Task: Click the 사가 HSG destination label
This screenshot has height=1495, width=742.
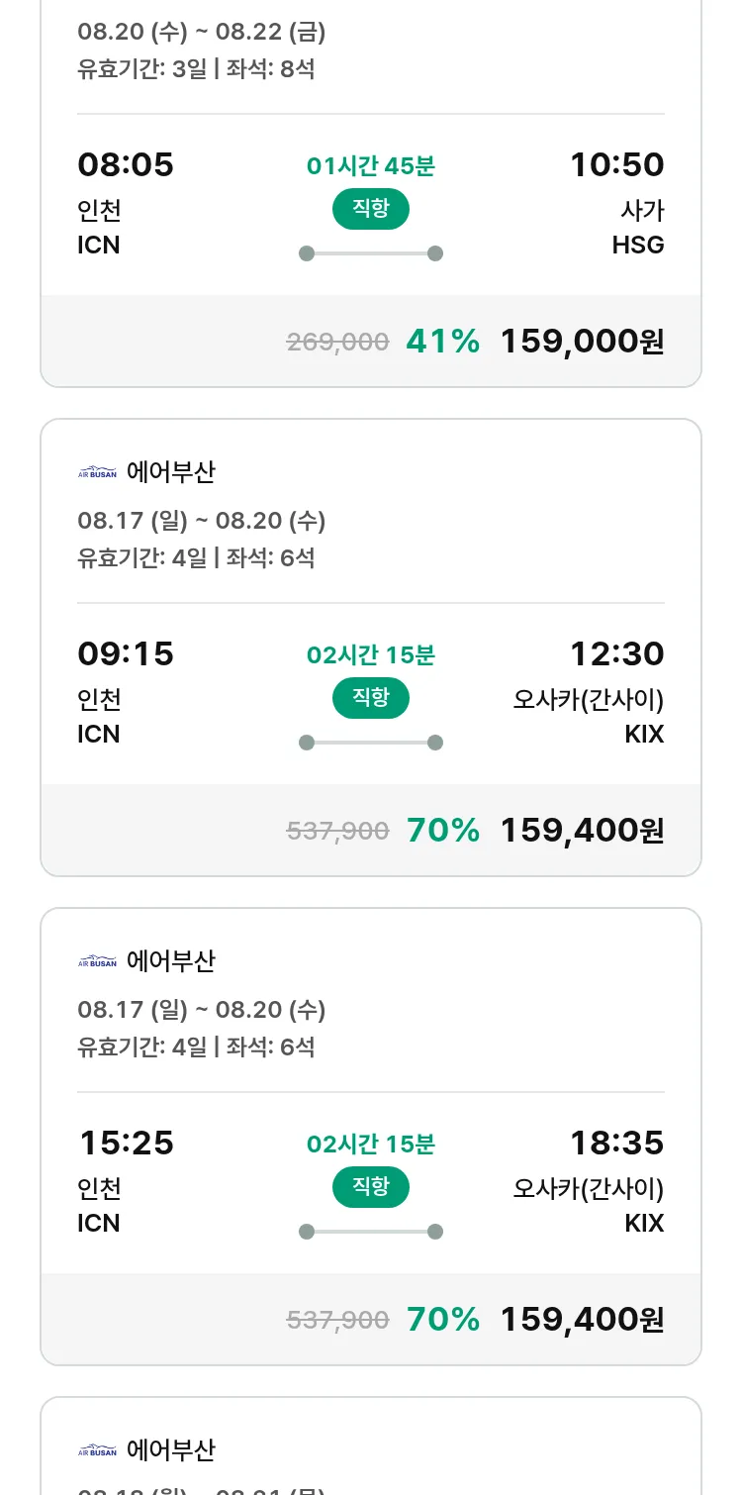Action: click(639, 228)
